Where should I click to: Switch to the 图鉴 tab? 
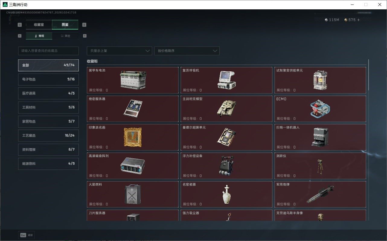pos(65,25)
